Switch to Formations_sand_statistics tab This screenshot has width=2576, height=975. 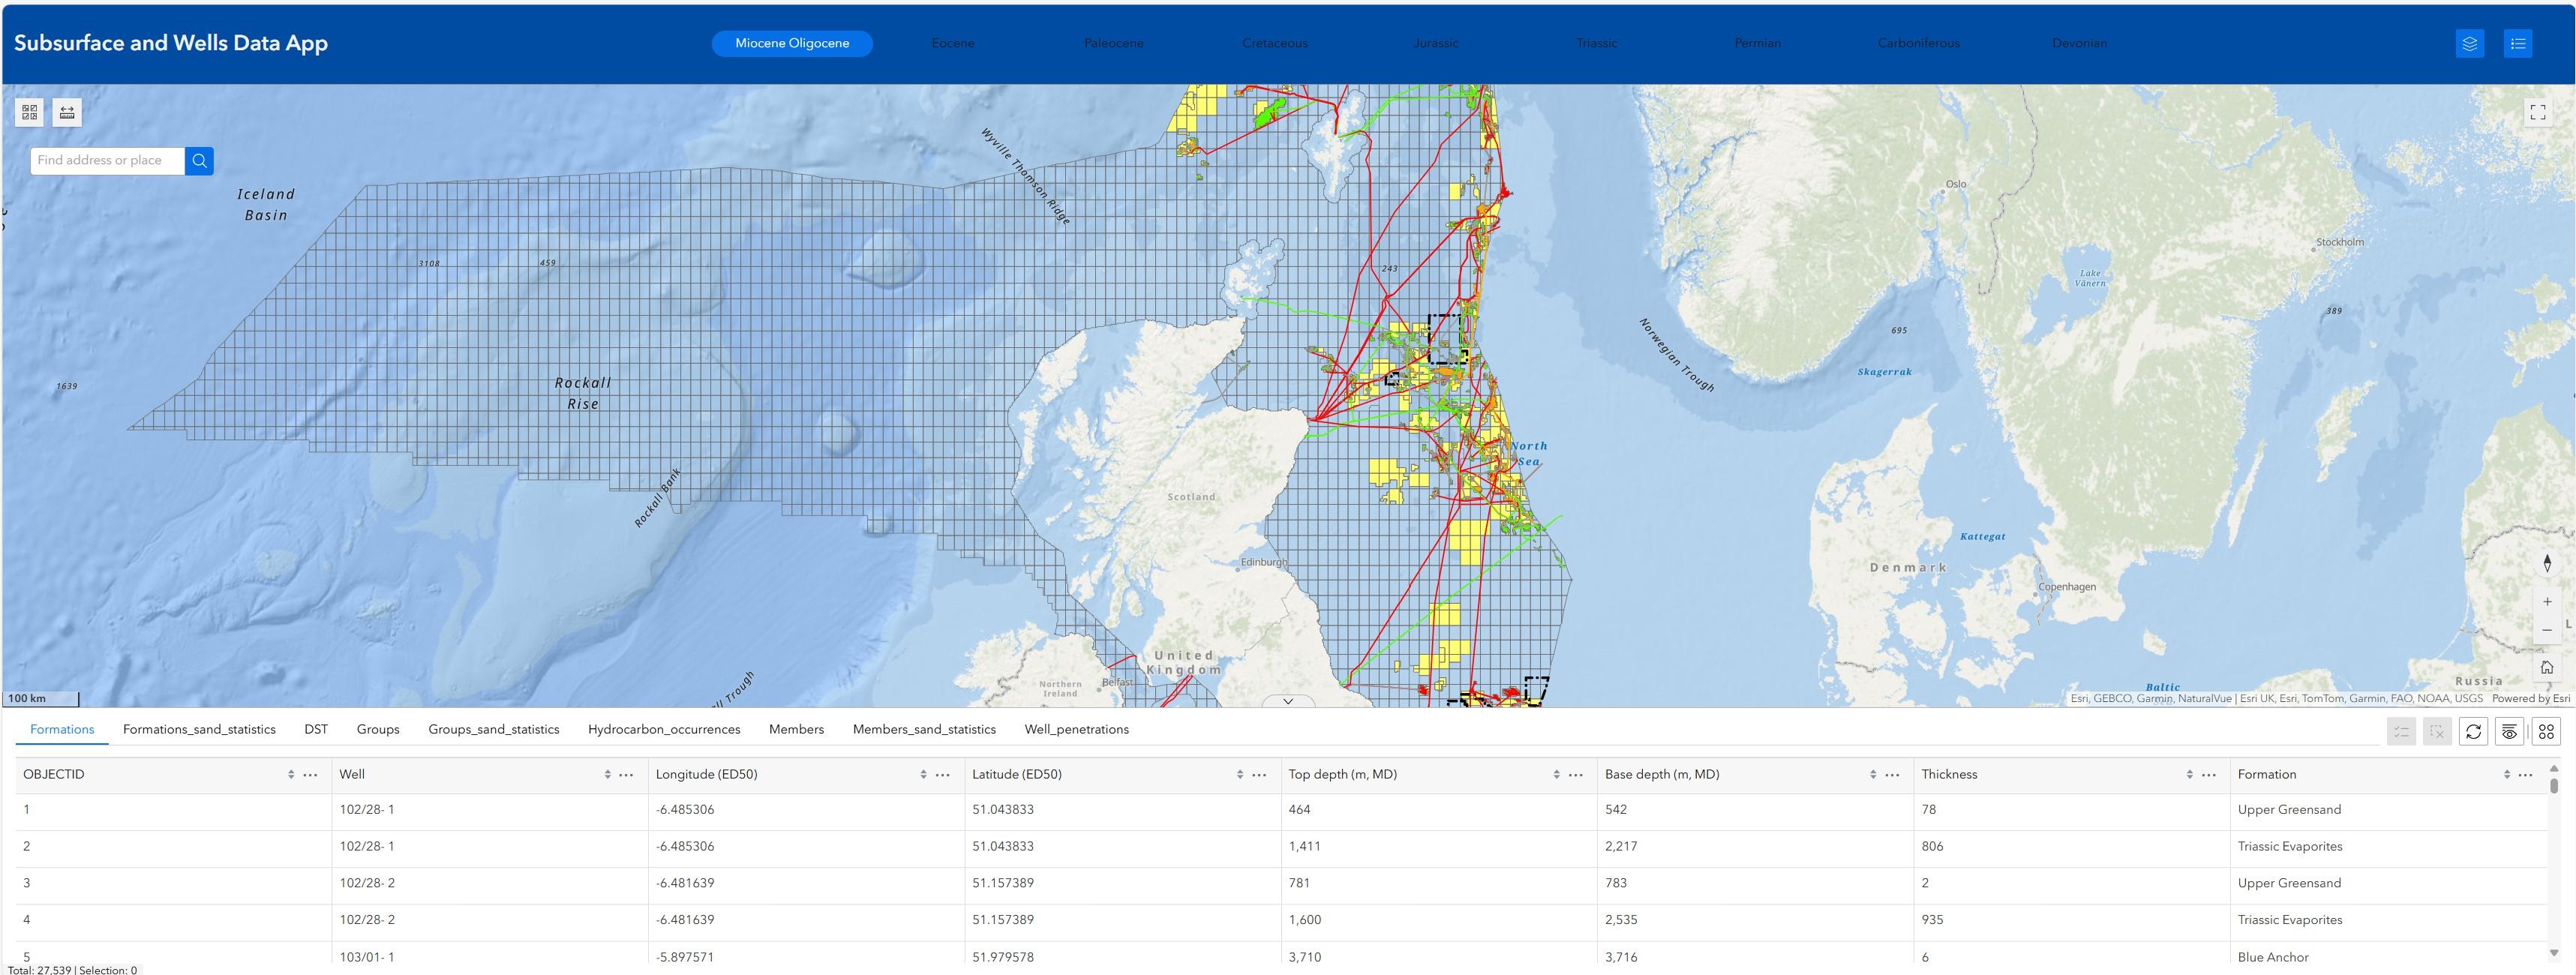pyautogui.click(x=199, y=729)
